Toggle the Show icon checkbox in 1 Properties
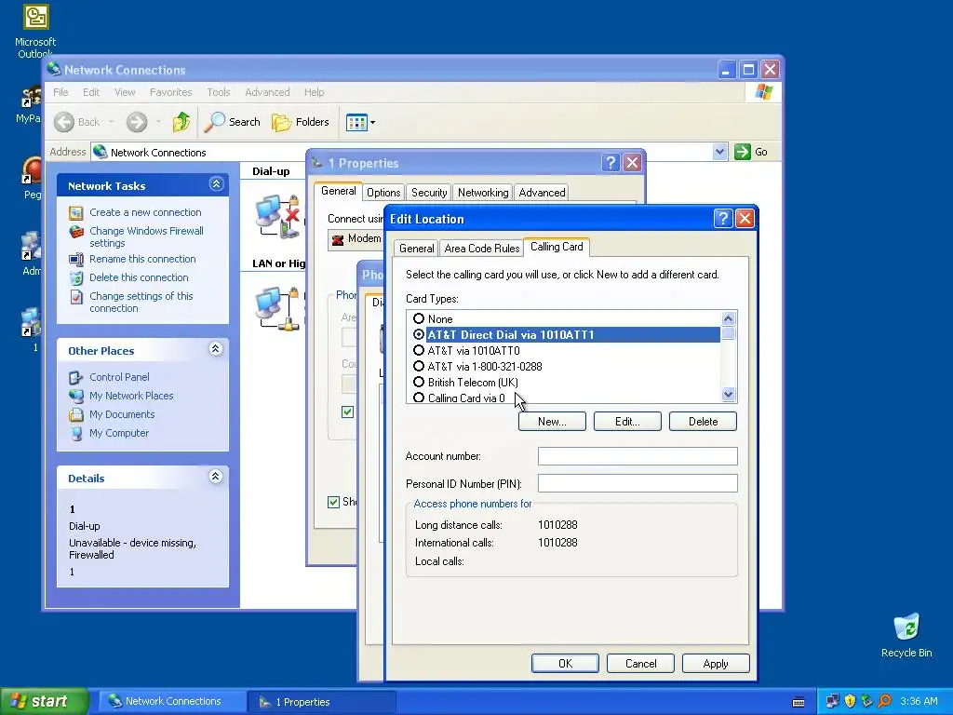 click(334, 502)
